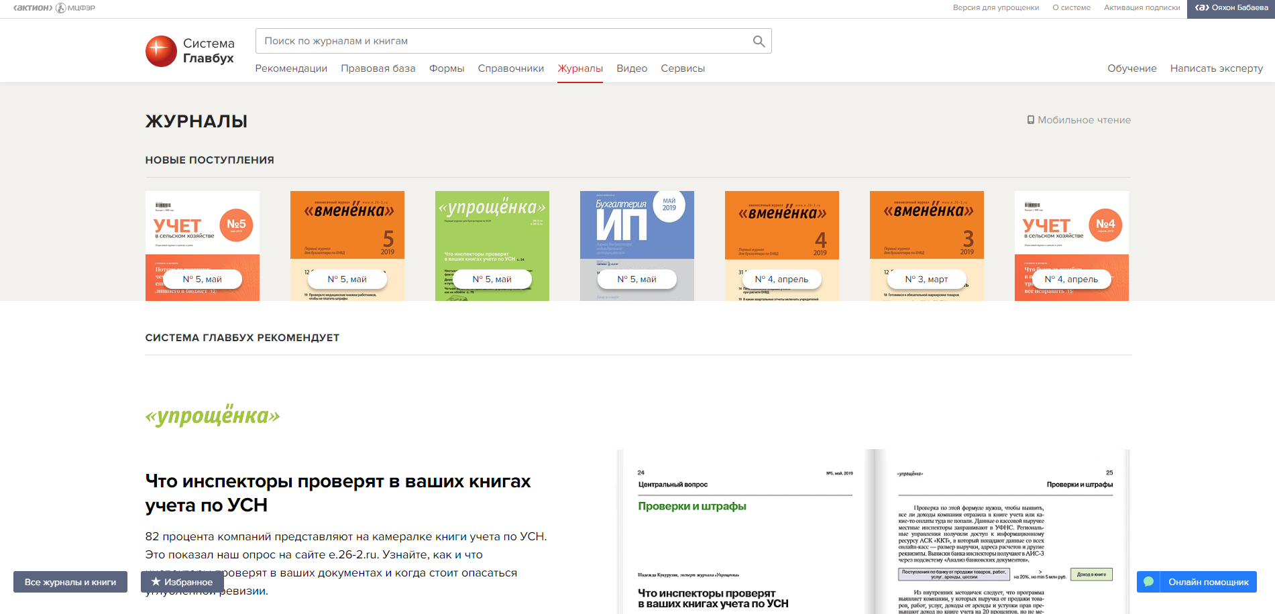Click the Онлайн помощник chat button
This screenshot has height=614, width=1275.
(x=1197, y=582)
